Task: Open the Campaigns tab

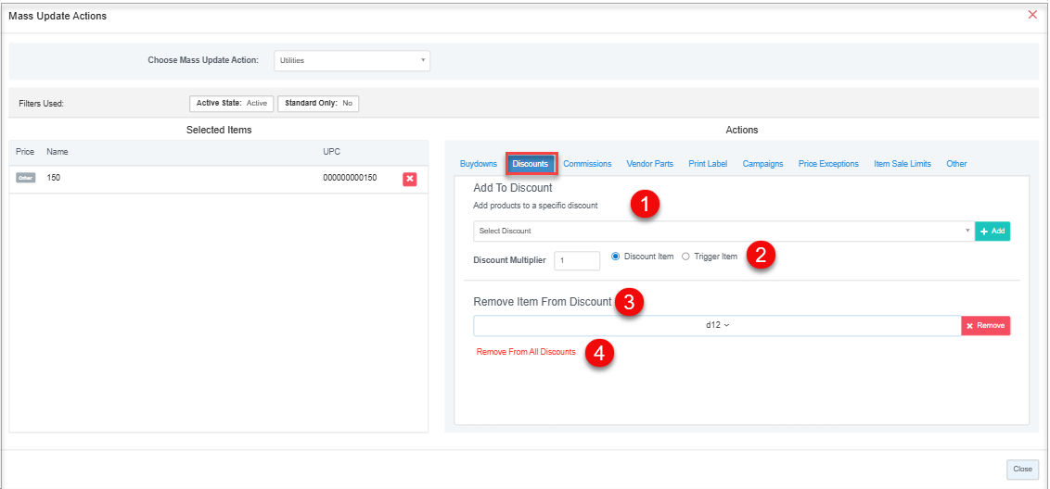Action: click(762, 164)
